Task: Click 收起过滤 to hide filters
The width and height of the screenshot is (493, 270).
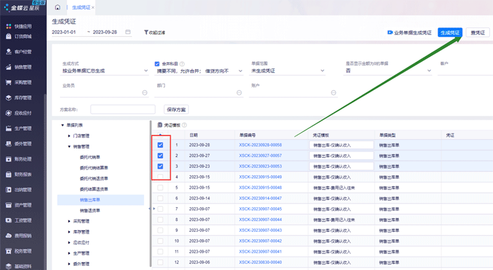Action: pyautogui.click(x=155, y=33)
